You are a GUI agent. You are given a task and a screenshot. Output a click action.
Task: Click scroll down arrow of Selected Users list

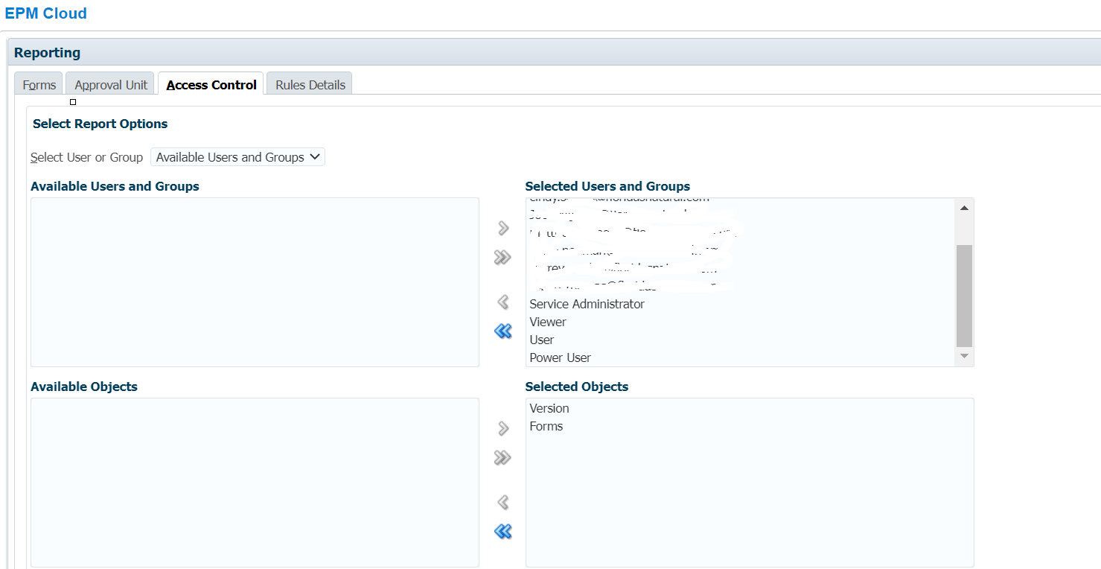tap(964, 357)
